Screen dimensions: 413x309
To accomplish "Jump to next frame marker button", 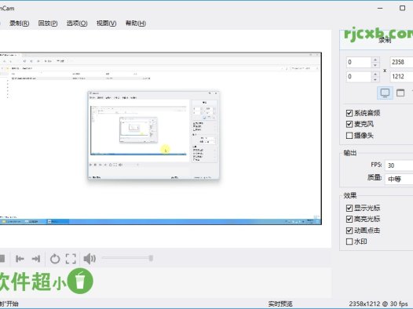I will [x=36, y=259].
